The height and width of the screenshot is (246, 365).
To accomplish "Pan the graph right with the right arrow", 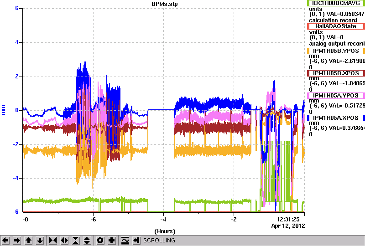I will [x=17, y=241].
